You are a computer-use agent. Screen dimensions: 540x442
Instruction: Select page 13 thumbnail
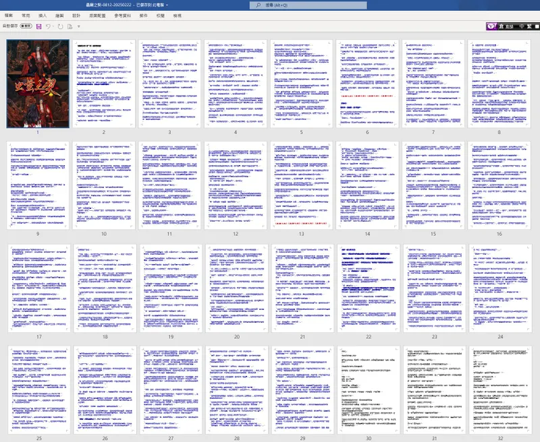click(301, 185)
